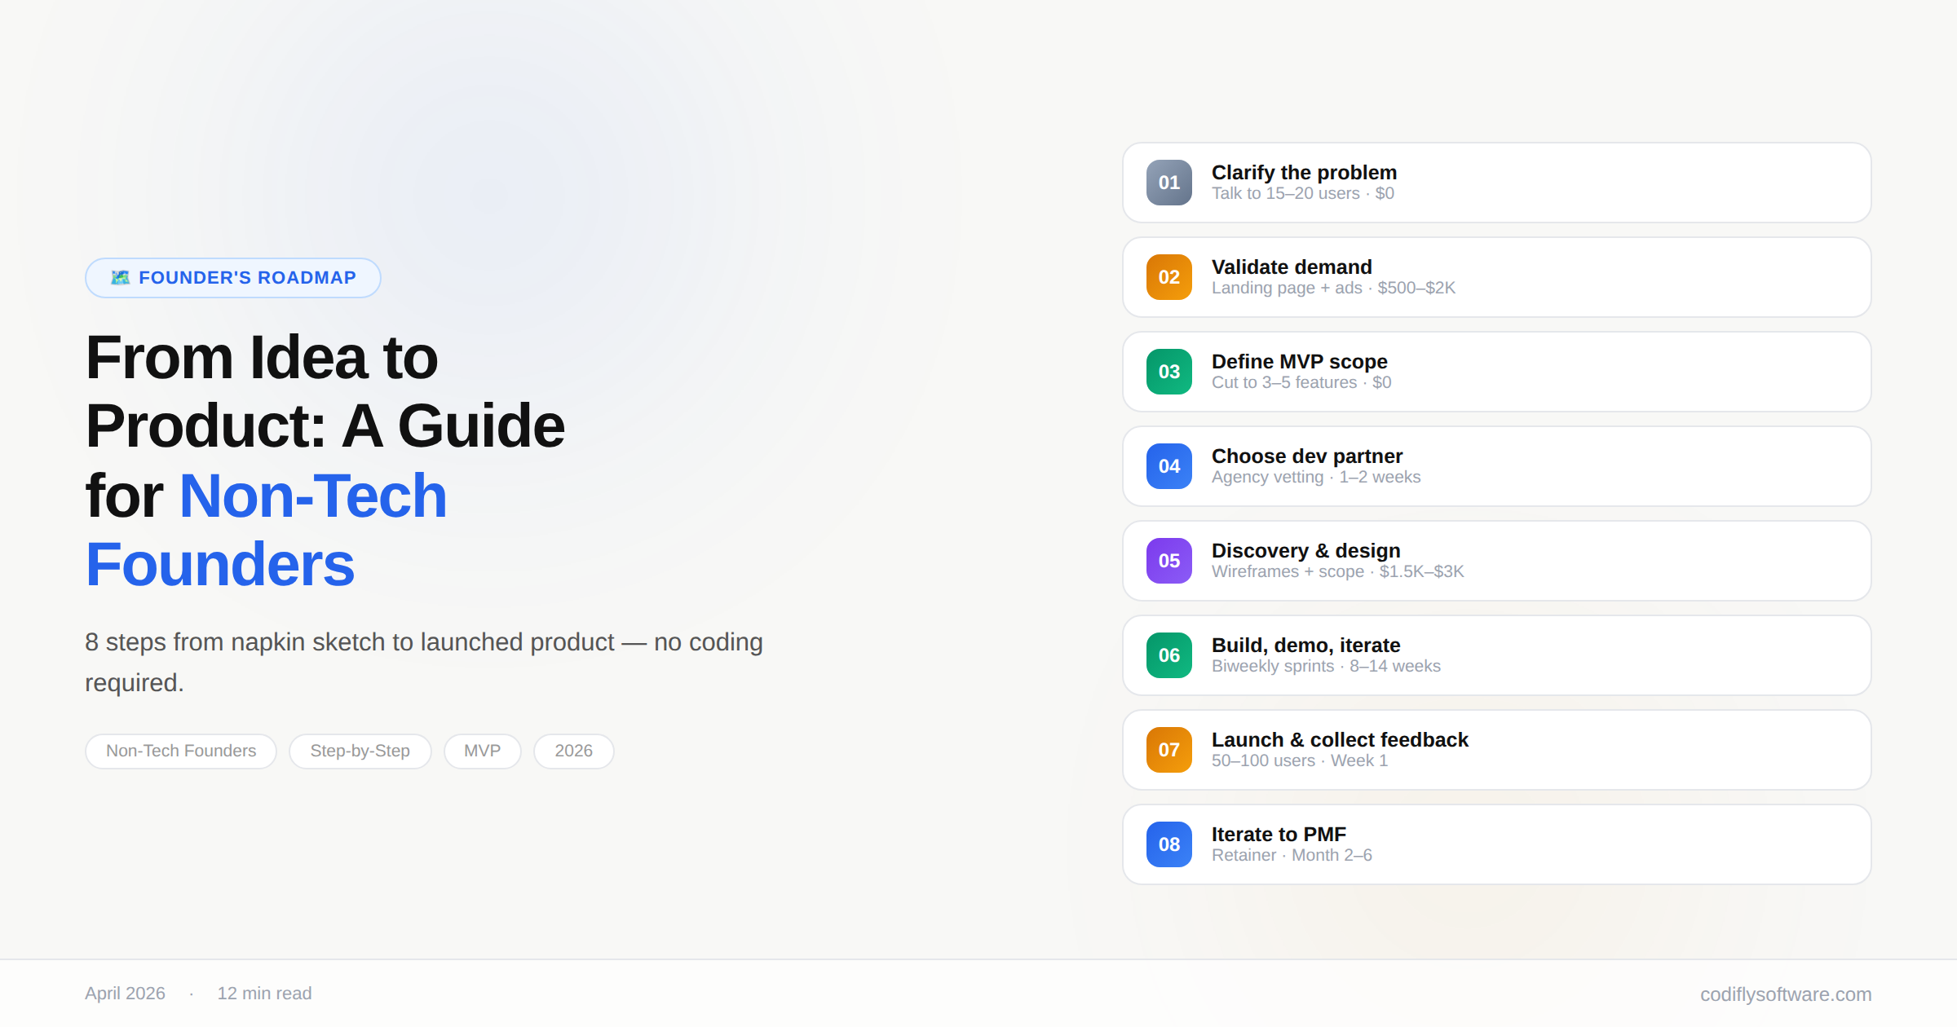Image resolution: width=1957 pixels, height=1027 pixels.
Task: Open the Choose dev partner card
Action: 1496,466
